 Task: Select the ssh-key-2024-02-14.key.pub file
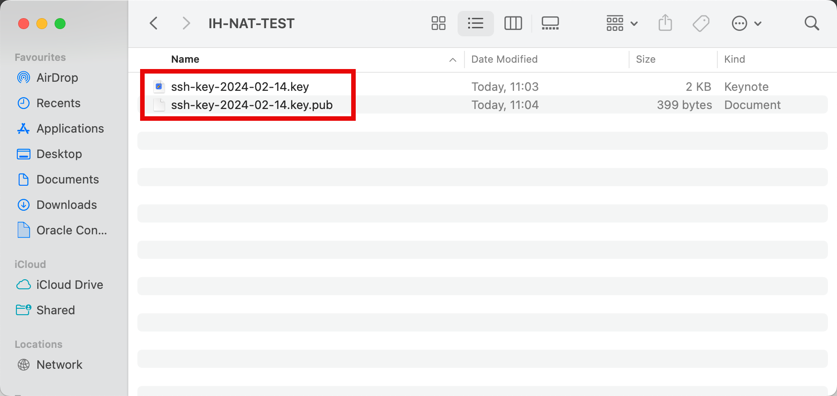point(482,104)
